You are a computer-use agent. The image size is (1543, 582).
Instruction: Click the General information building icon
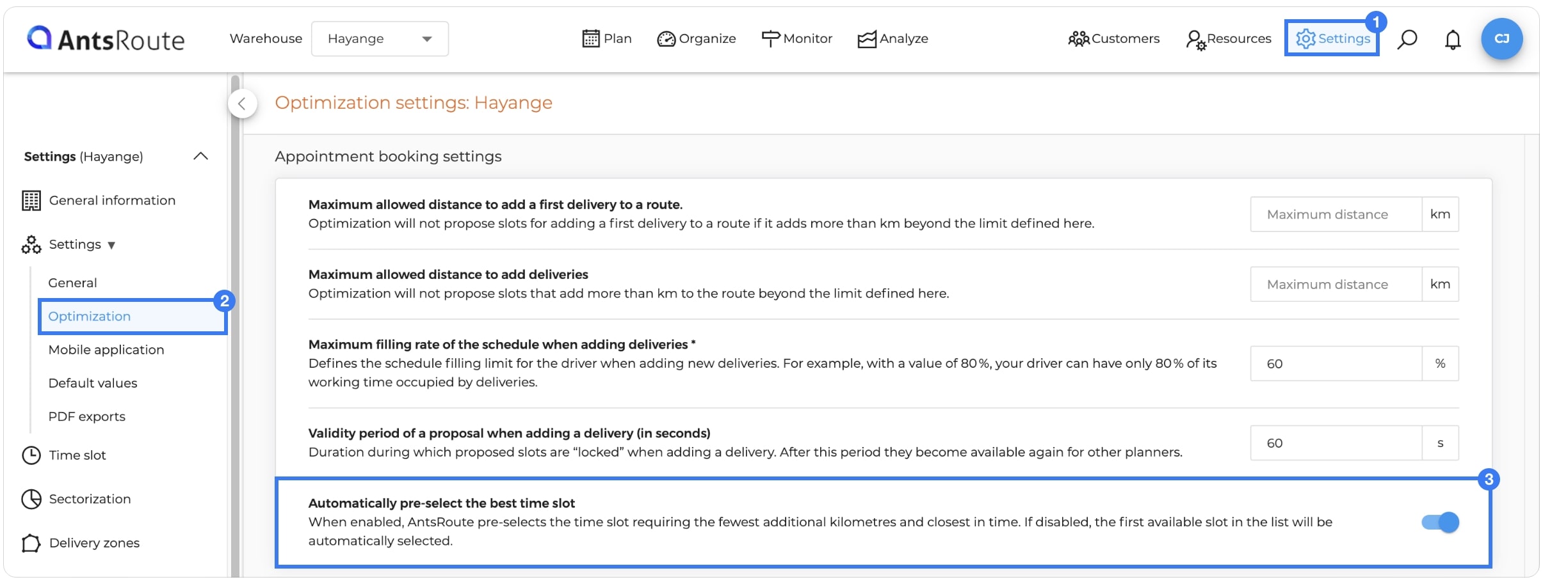pos(31,200)
